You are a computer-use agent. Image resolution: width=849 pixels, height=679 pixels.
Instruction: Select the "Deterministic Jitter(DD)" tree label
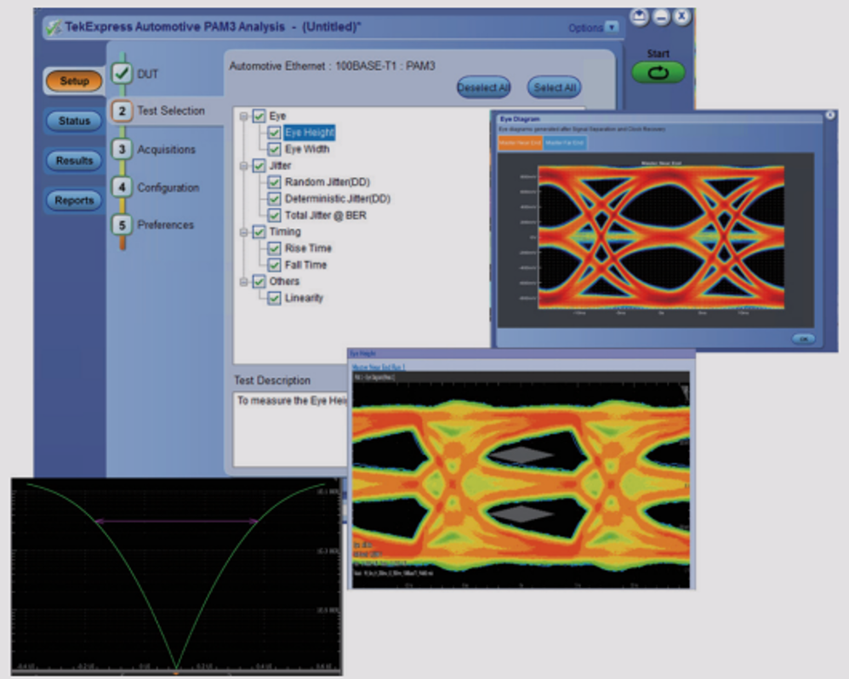point(338,199)
